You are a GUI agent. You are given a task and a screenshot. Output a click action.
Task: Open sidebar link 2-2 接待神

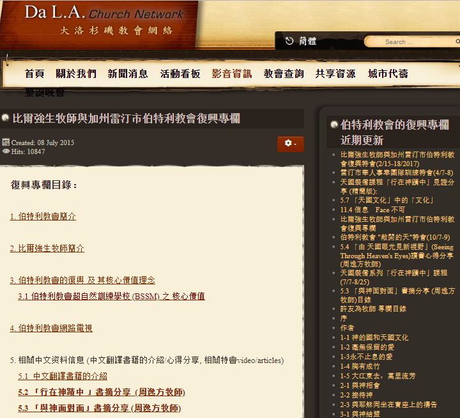point(356,396)
